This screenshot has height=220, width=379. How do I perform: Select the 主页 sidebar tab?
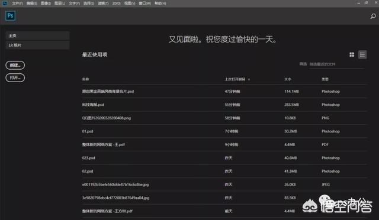click(37, 35)
